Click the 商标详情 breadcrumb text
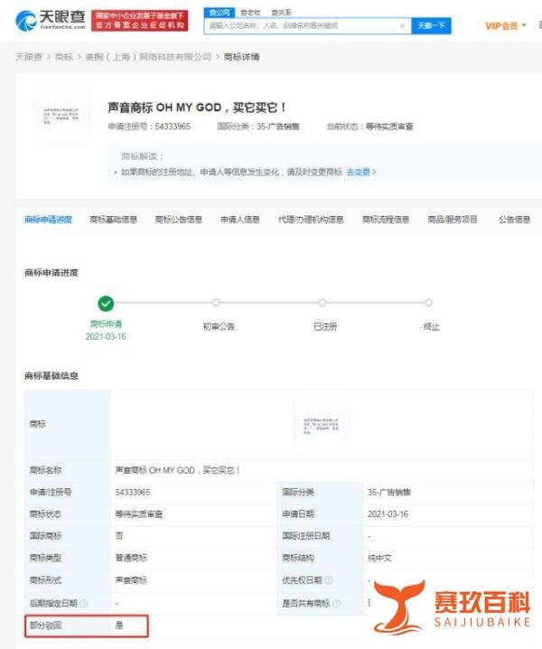Viewport: 542px width, 649px height. click(241, 57)
